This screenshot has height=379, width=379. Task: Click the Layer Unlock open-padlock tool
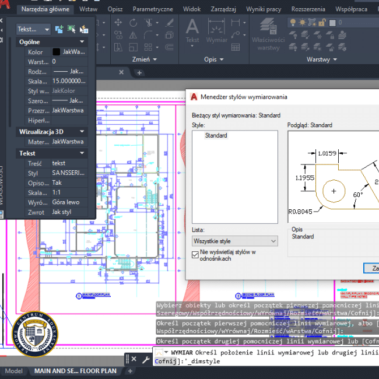(331, 47)
